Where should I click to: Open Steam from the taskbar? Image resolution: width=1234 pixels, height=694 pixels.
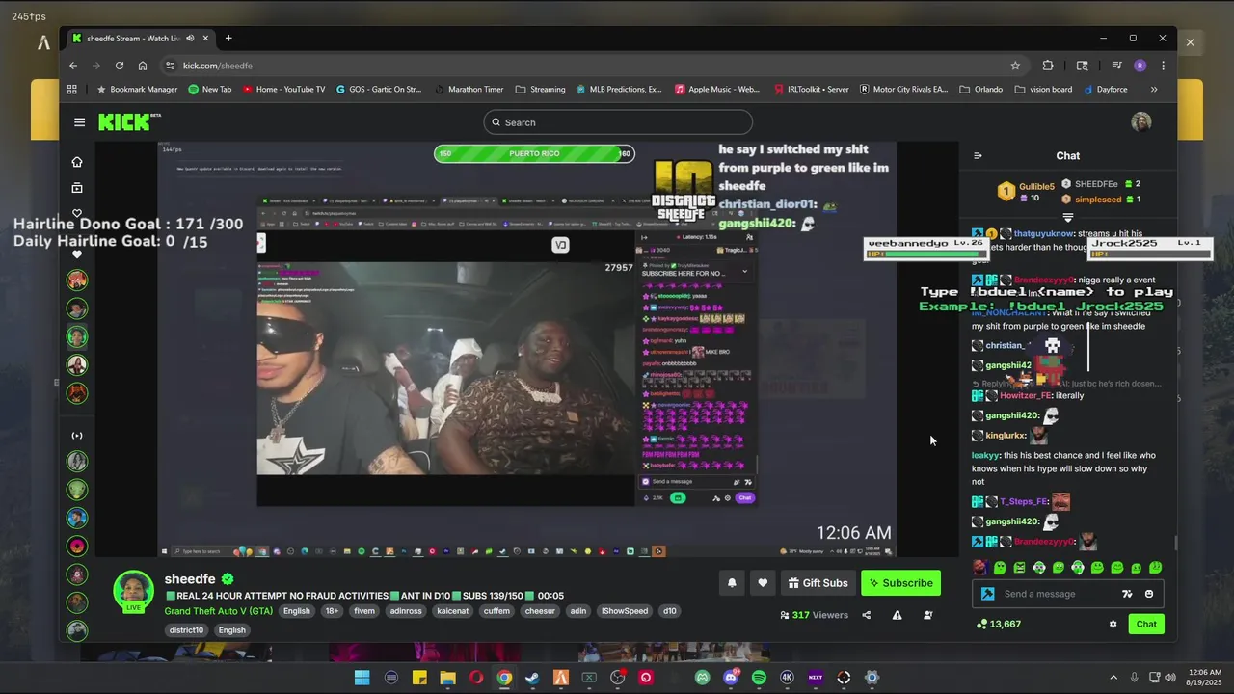click(532, 678)
